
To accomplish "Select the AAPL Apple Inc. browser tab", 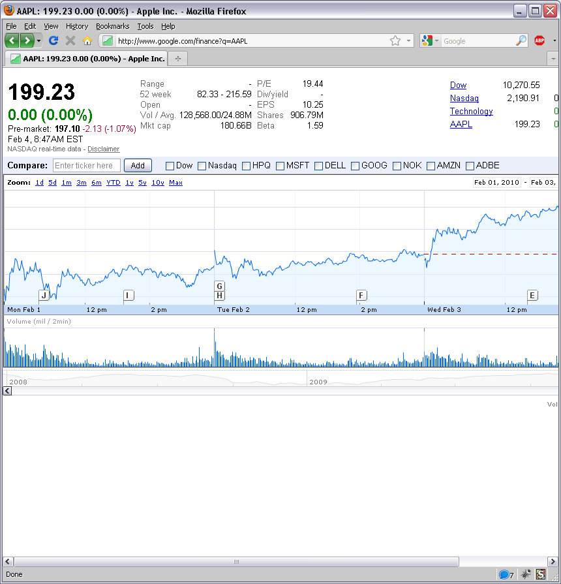I will click(x=85, y=58).
